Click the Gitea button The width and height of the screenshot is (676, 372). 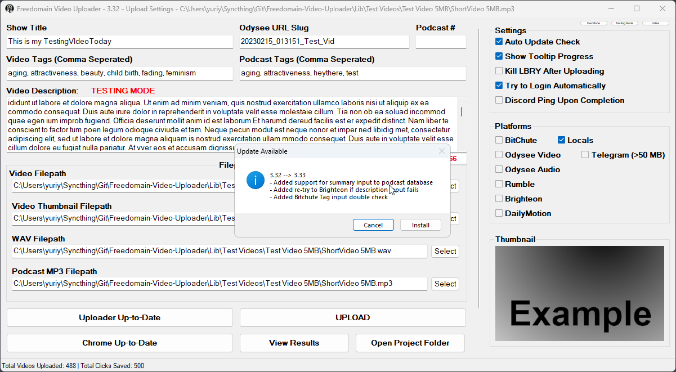(x=656, y=23)
